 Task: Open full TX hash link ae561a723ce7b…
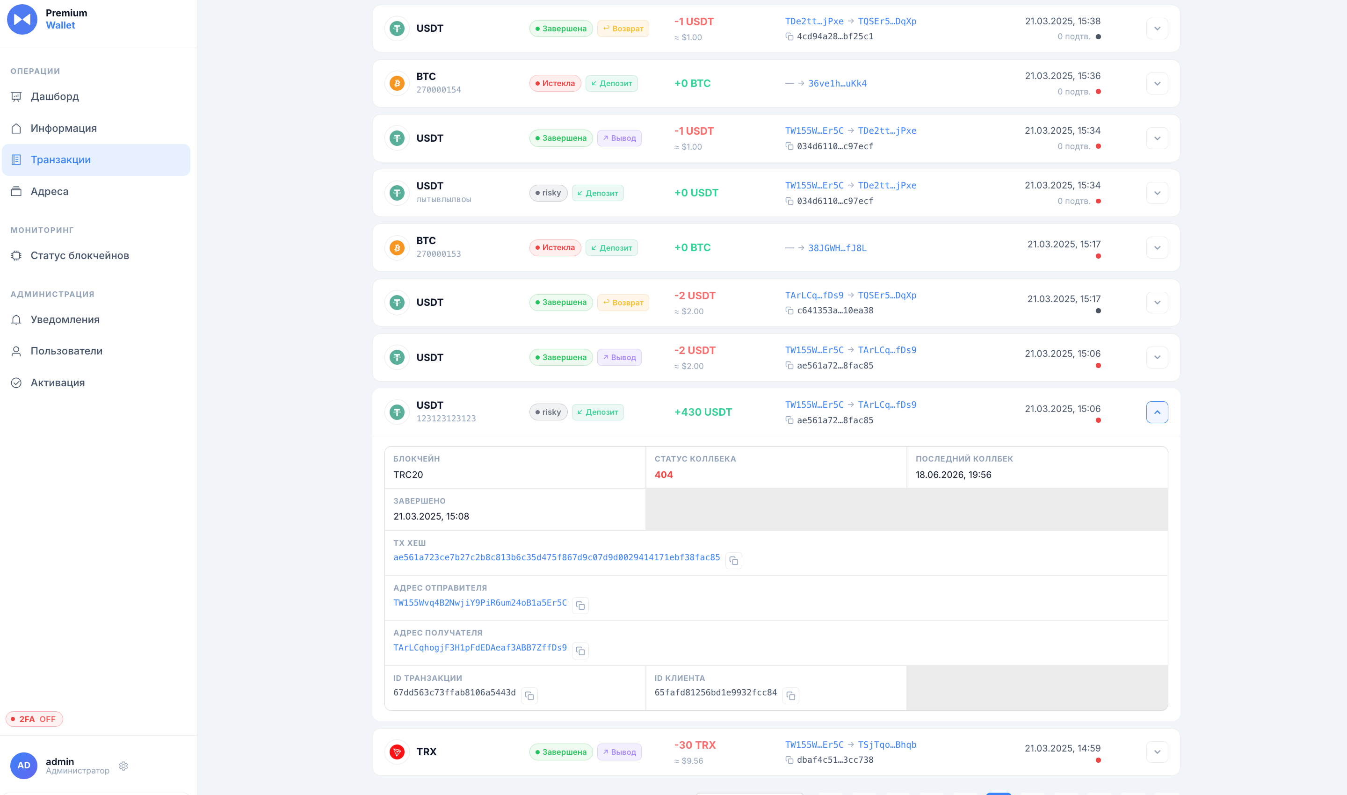tap(557, 557)
